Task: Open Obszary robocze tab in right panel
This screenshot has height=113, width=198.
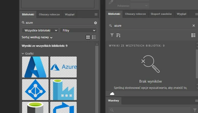Action: (135, 14)
